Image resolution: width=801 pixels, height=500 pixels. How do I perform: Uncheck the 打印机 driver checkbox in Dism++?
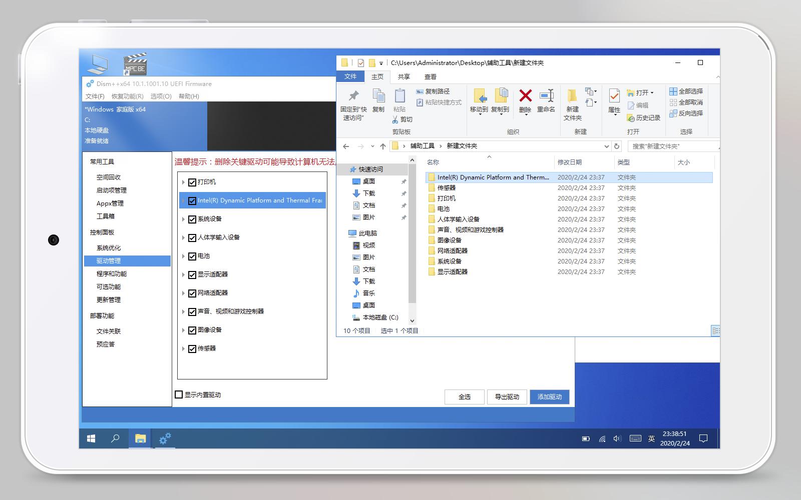(192, 182)
